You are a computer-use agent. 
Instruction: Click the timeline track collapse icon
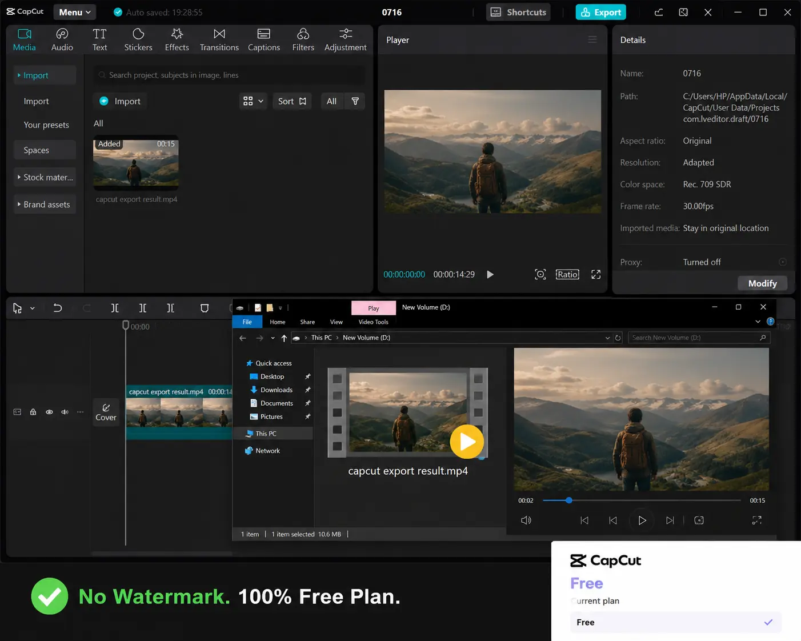(17, 412)
